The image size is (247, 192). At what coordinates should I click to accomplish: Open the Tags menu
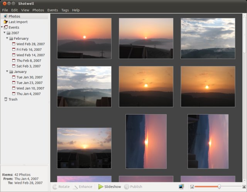click(65, 10)
